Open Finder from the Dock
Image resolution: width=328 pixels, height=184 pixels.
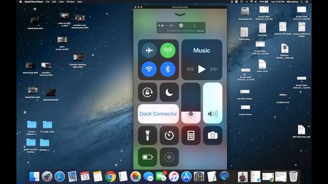[34, 176]
